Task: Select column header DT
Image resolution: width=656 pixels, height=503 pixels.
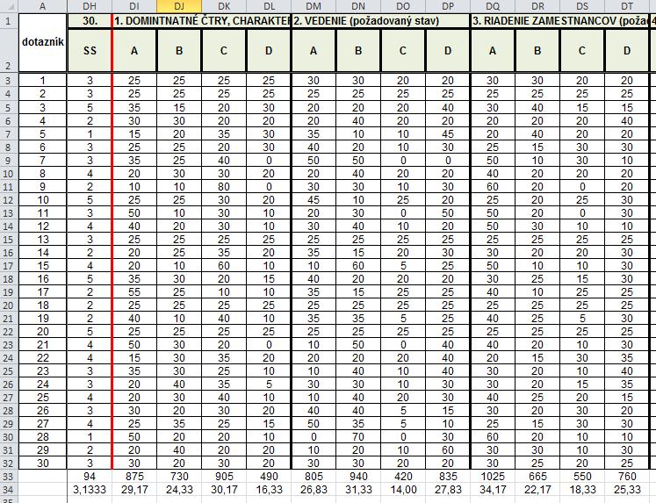Action: [x=627, y=6]
